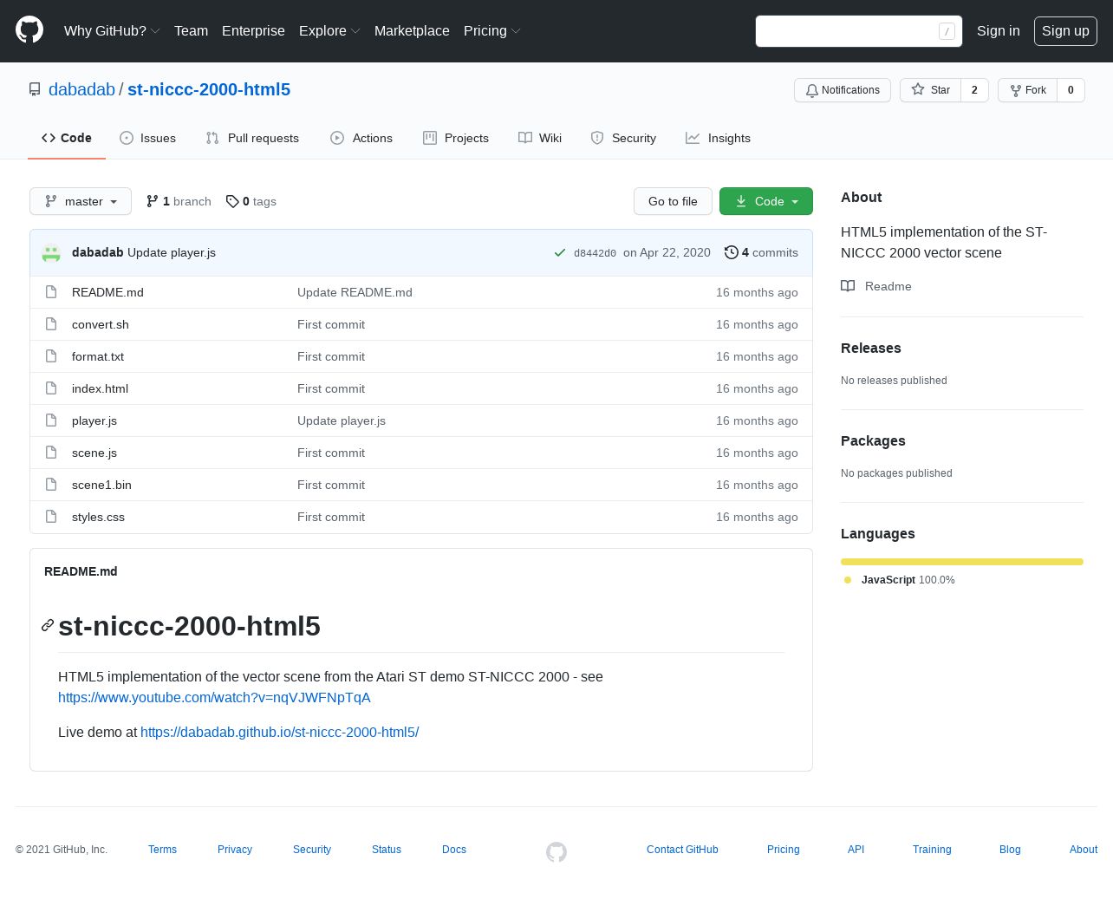Click the star icon in Star button
1113x906 pixels.
point(918,89)
